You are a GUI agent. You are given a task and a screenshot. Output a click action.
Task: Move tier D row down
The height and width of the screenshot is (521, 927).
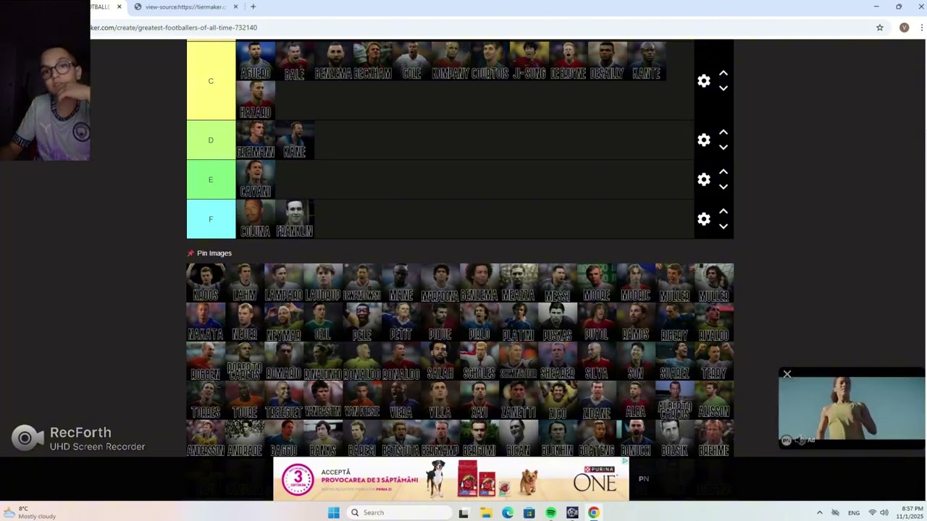723,148
